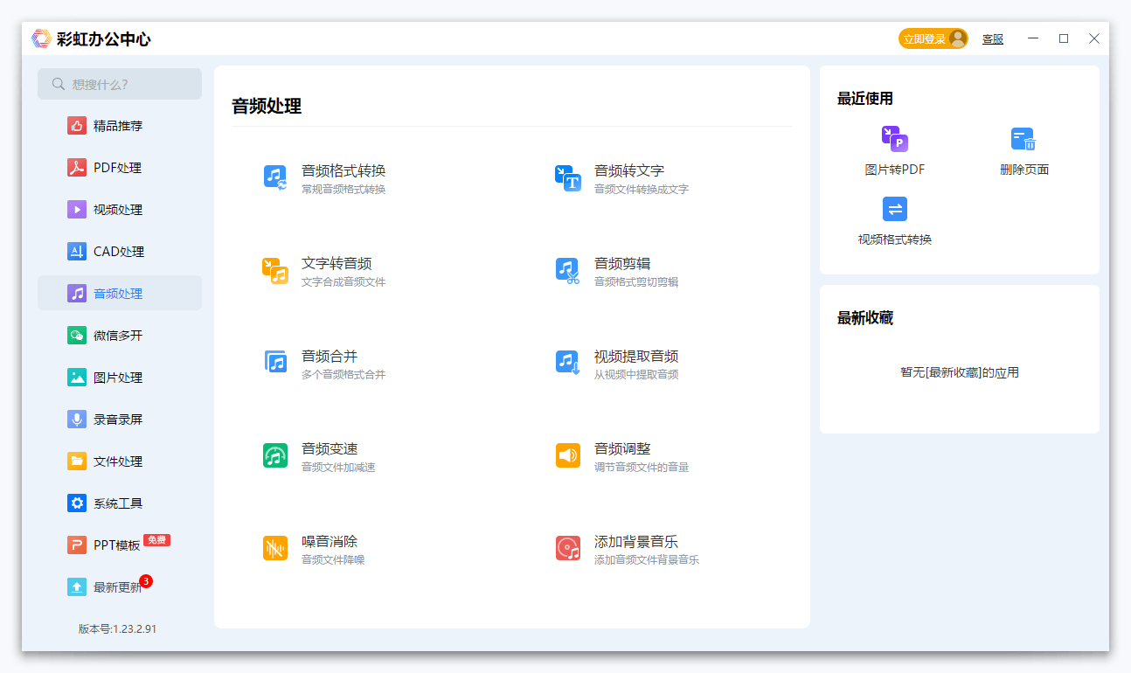The height and width of the screenshot is (673, 1131).
Task: Click the 精品推荐 thumbs-up icon
Action: 77,126
